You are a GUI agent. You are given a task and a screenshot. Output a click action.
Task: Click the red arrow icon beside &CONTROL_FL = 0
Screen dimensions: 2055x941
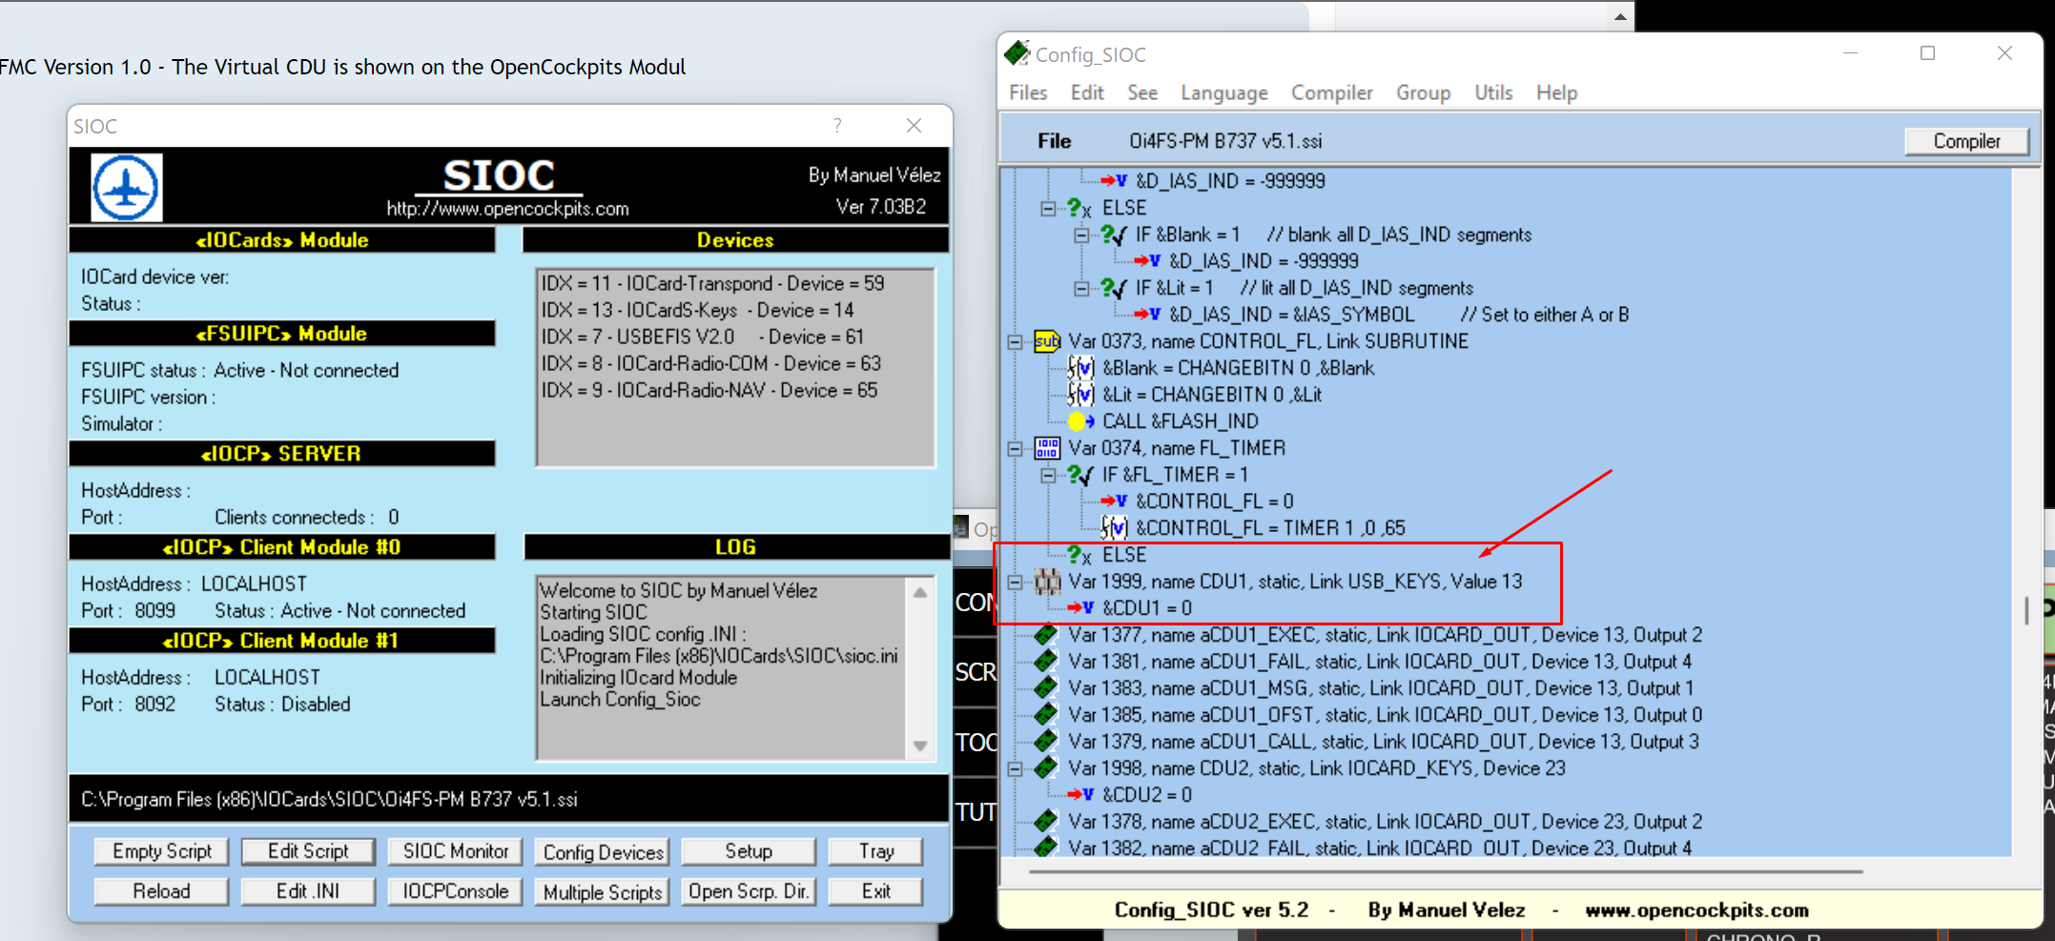pos(1114,501)
